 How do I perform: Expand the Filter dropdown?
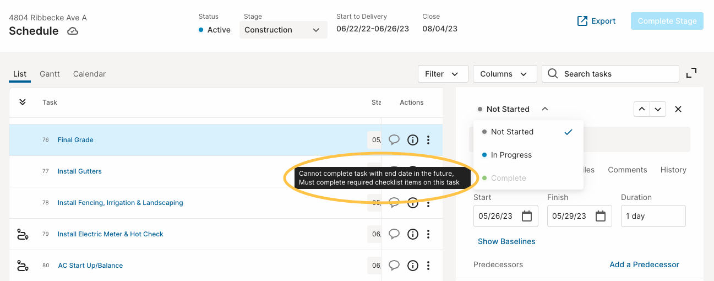(443, 74)
